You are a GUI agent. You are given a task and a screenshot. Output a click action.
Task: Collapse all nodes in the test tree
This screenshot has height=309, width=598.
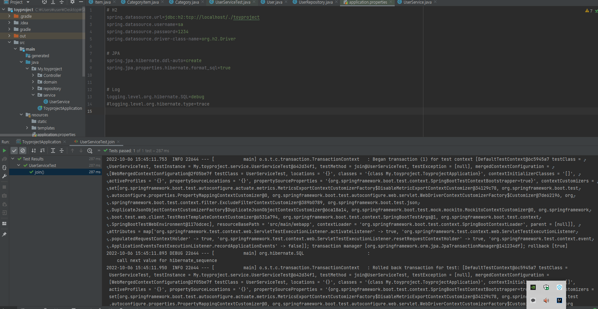pyautogui.click(x=62, y=151)
